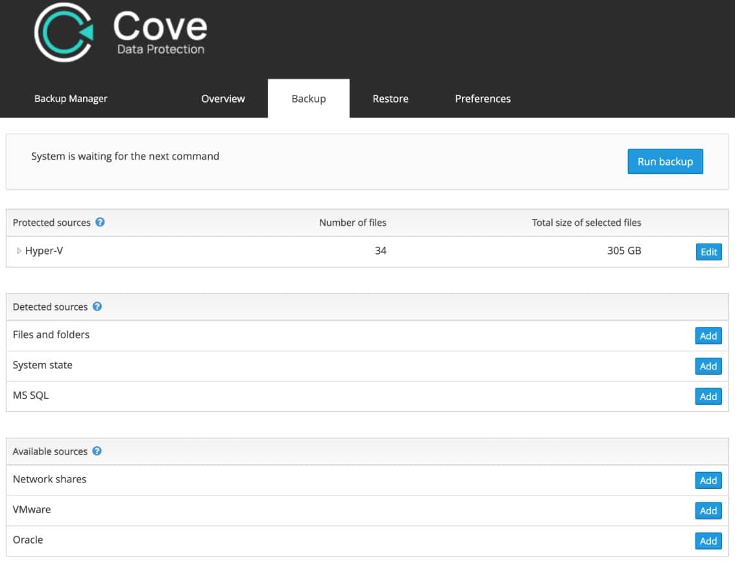The width and height of the screenshot is (735, 563).
Task: Go to the Preferences tab
Action: (x=483, y=98)
